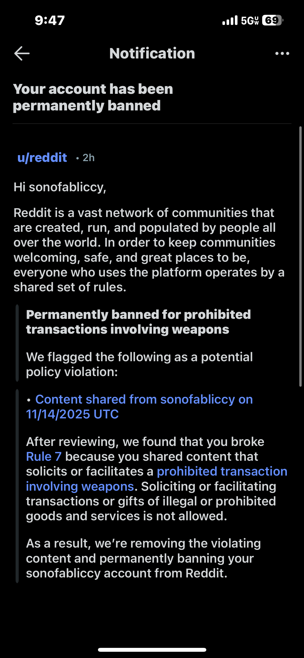Tap the cellular signal bars icon
The width and height of the screenshot is (304, 658).
pyautogui.click(x=230, y=21)
